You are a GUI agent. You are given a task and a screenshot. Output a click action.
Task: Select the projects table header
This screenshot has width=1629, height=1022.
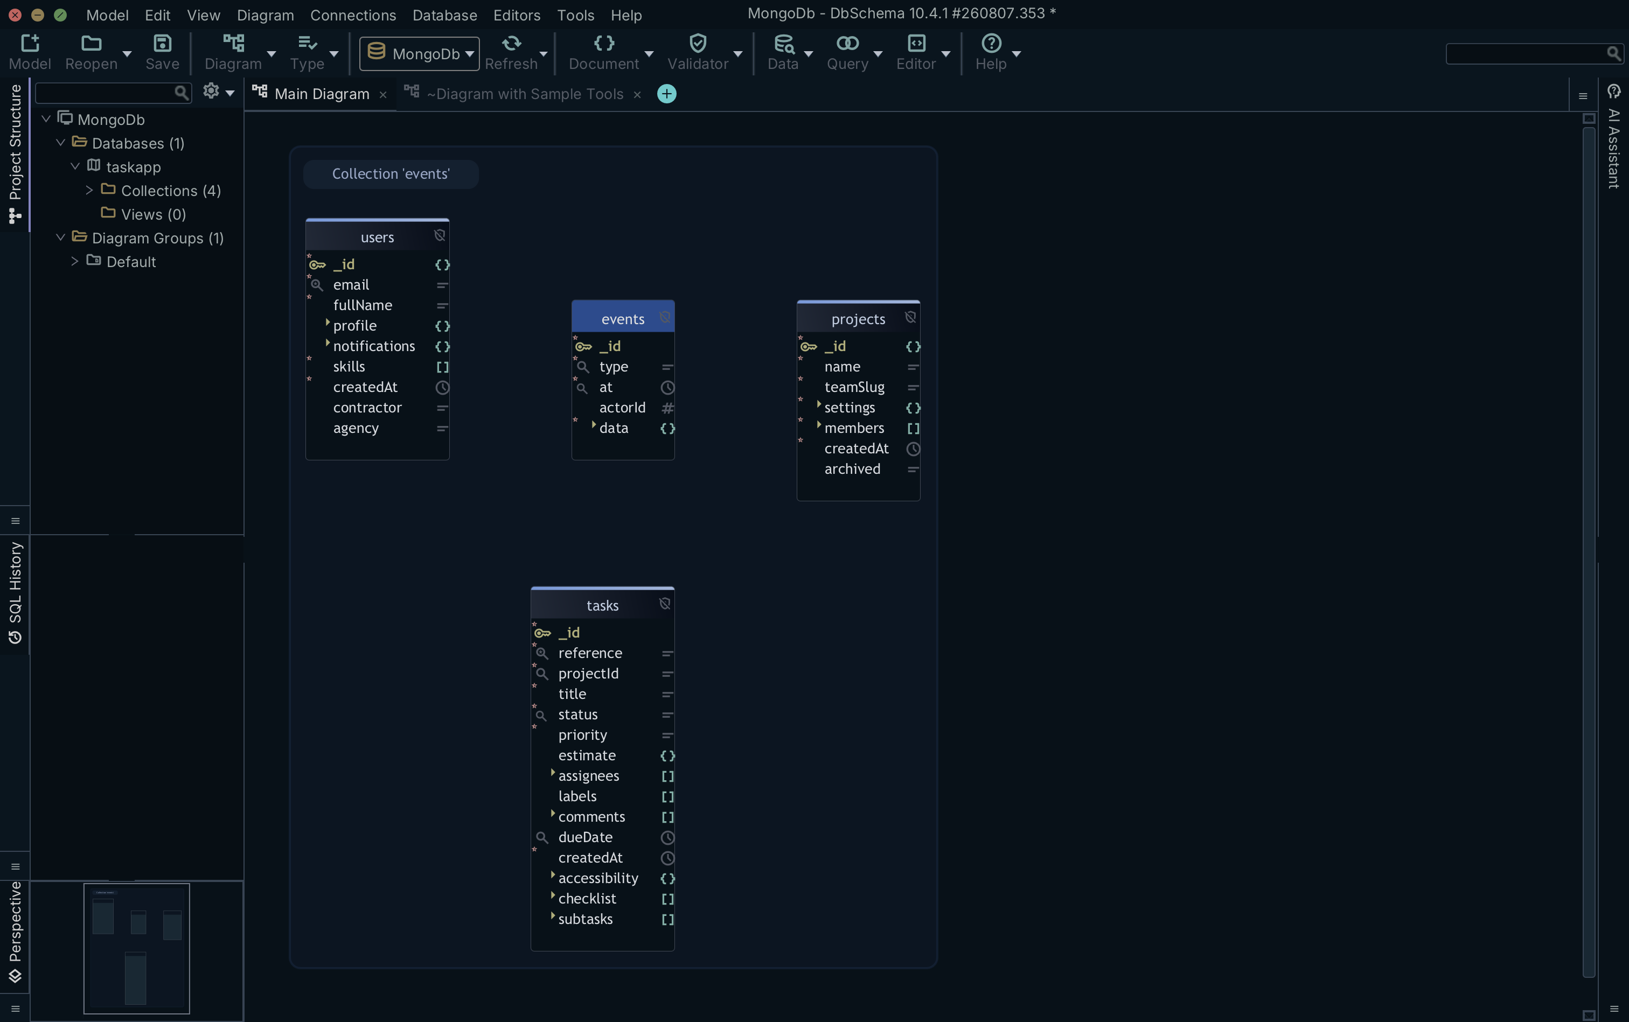(x=858, y=318)
